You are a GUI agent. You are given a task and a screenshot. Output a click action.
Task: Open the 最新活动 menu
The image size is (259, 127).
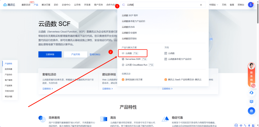coord(26,5)
